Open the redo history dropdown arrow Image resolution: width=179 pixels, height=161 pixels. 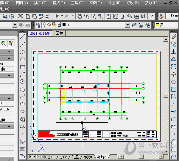coord(73,16)
